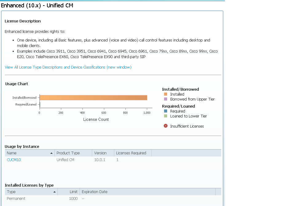Sort the instance table by Version
The width and height of the screenshot is (295, 206).
click(100, 153)
